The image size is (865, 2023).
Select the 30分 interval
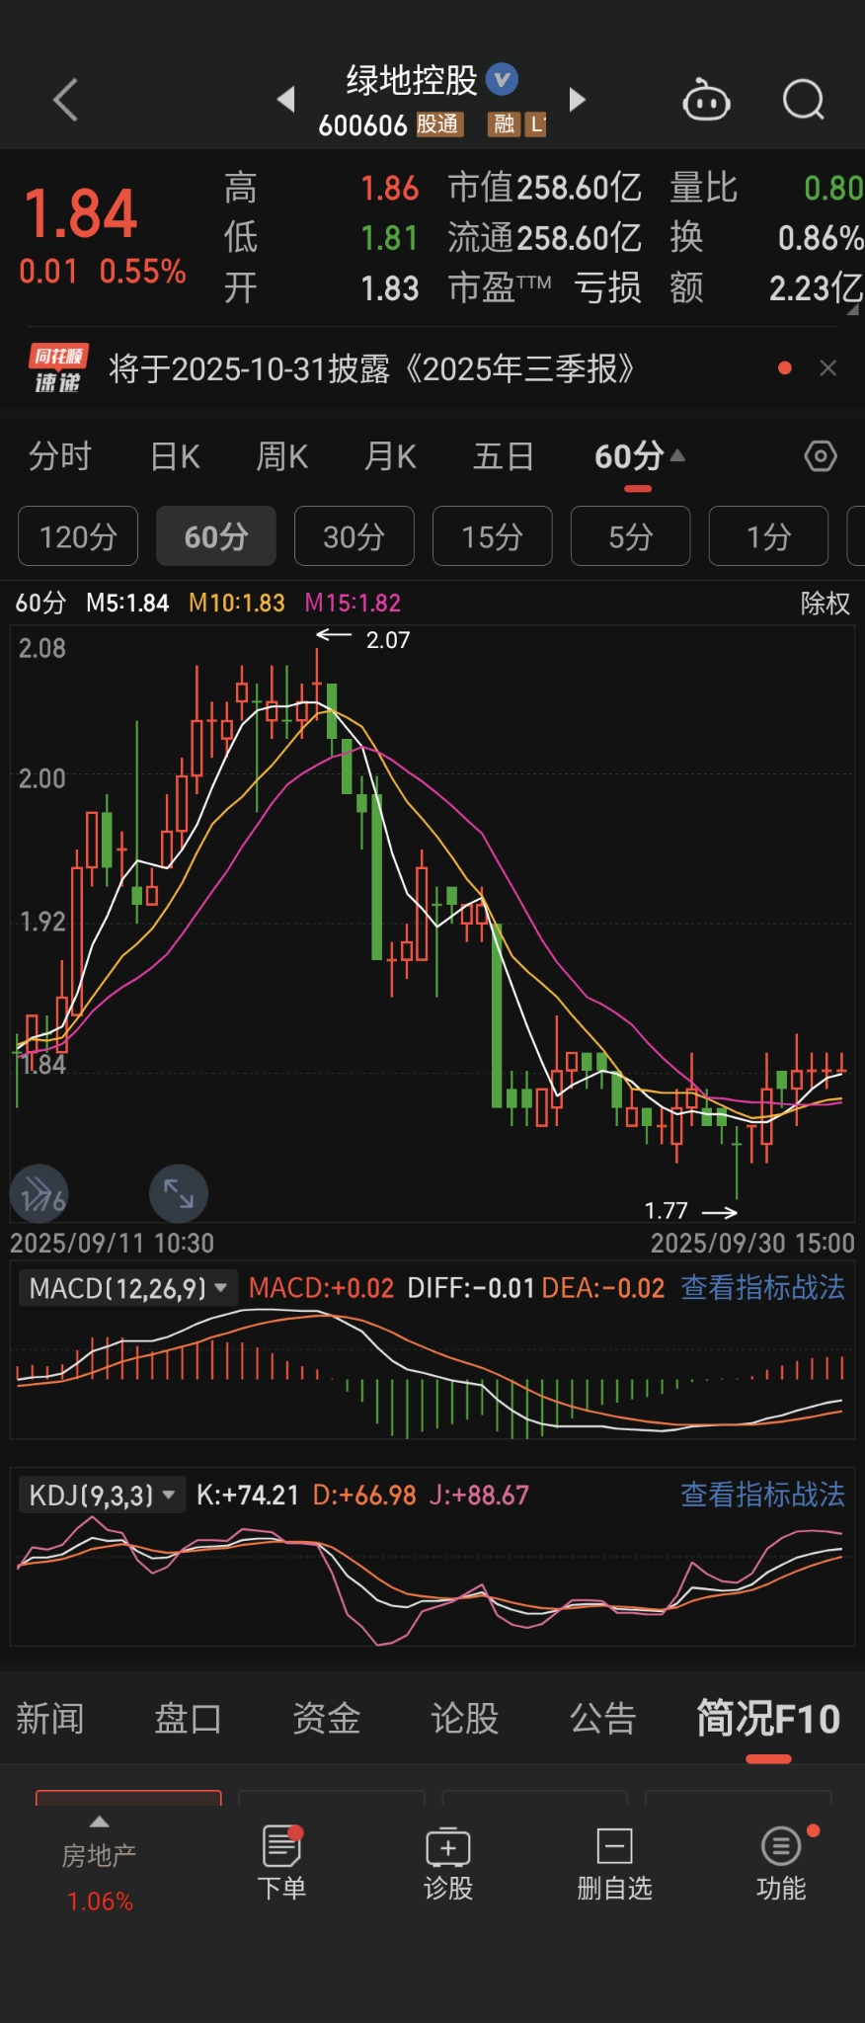[x=354, y=536]
